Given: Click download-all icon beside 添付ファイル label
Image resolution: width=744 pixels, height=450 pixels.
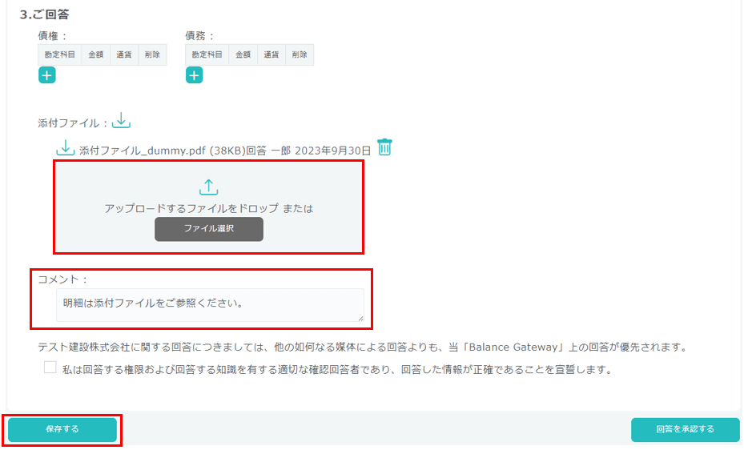Looking at the screenshot, I should pyautogui.click(x=120, y=121).
